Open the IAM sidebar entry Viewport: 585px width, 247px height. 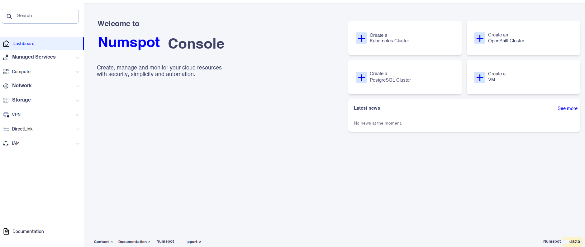(x=42, y=143)
